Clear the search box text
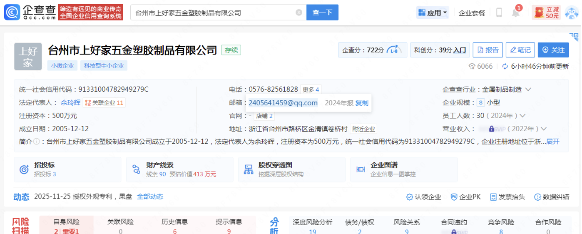The image size is (582, 234). [298, 12]
